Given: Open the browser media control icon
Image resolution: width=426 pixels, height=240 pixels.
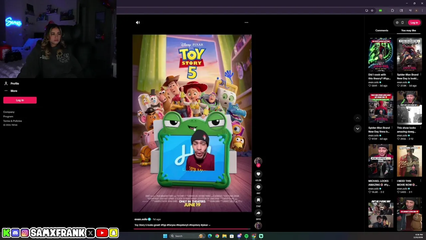Looking at the screenshot, I should pyautogui.click(x=410, y=10).
